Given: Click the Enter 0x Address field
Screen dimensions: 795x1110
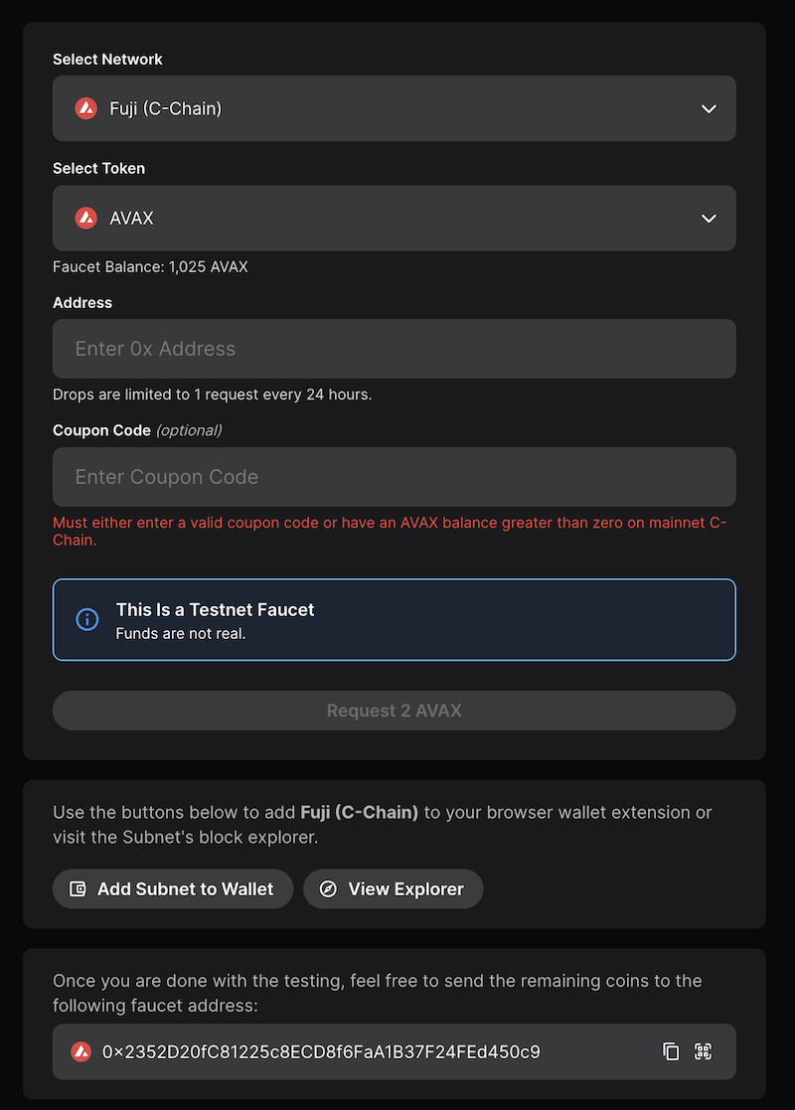Looking at the screenshot, I should (x=394, y=349).
